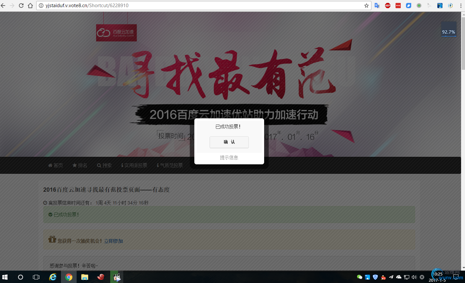465x283 pixels.
Task: Click the 2016百度云加速寻找最有范投票页面 heading
Action: click(106, 190)
